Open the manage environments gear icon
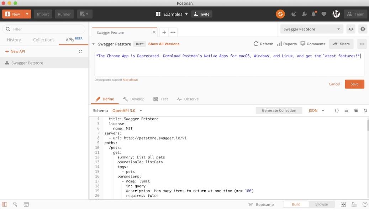This screenshot has width=369, height=218. point(363,29)
